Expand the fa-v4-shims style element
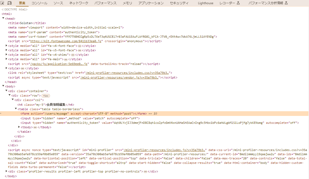 click(7, 55)
